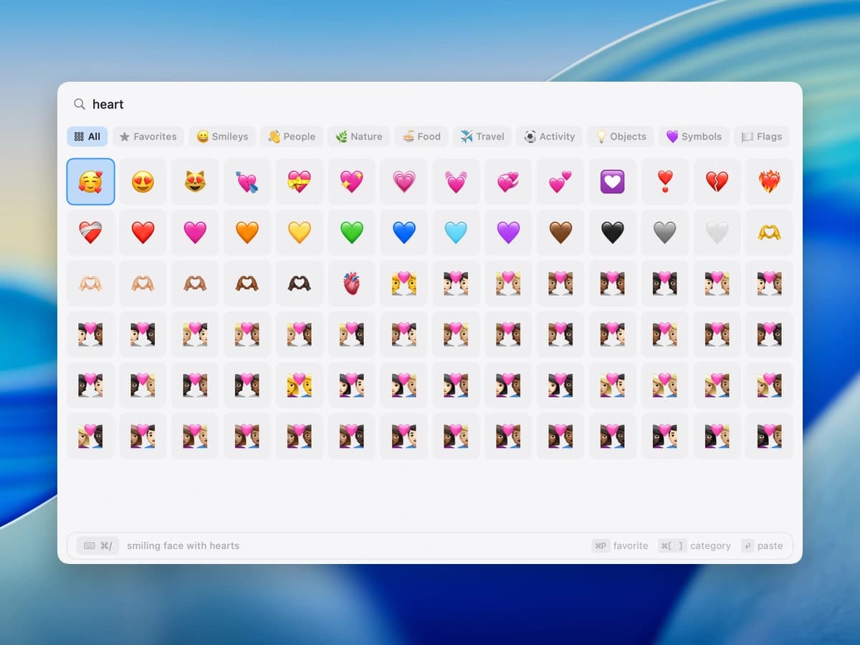Select the smiling face with hearts emoji
Image resolution: width=860 pixels, height=645 pixels.
click(90, 182)
